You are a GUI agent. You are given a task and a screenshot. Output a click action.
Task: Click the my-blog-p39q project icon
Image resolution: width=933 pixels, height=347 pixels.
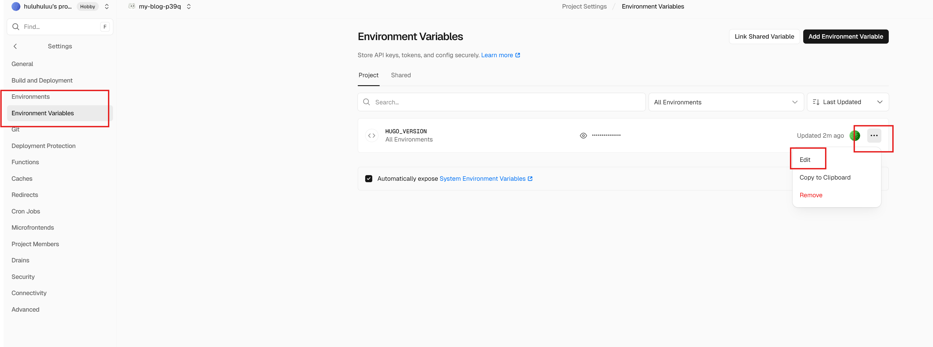(x=132, y=6)
